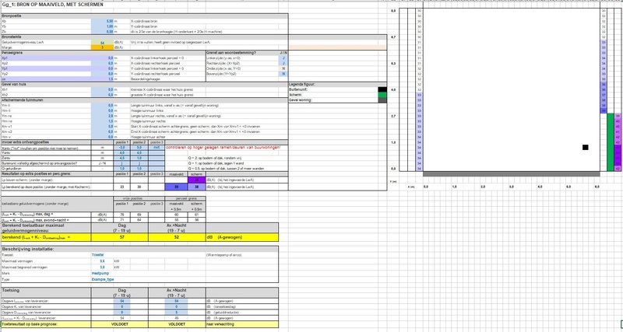623x332 pixels.
Task: Click the Rechterzijde J/N cell
Action: point(283,63)
